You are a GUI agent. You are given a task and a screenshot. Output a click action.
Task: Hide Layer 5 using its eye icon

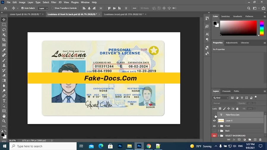click(x=214, y=121)
